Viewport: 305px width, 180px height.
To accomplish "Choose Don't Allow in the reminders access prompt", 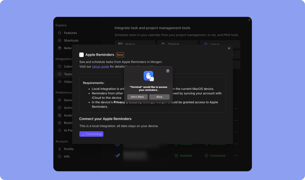I will pyautogui.click(x=137, y=97).
